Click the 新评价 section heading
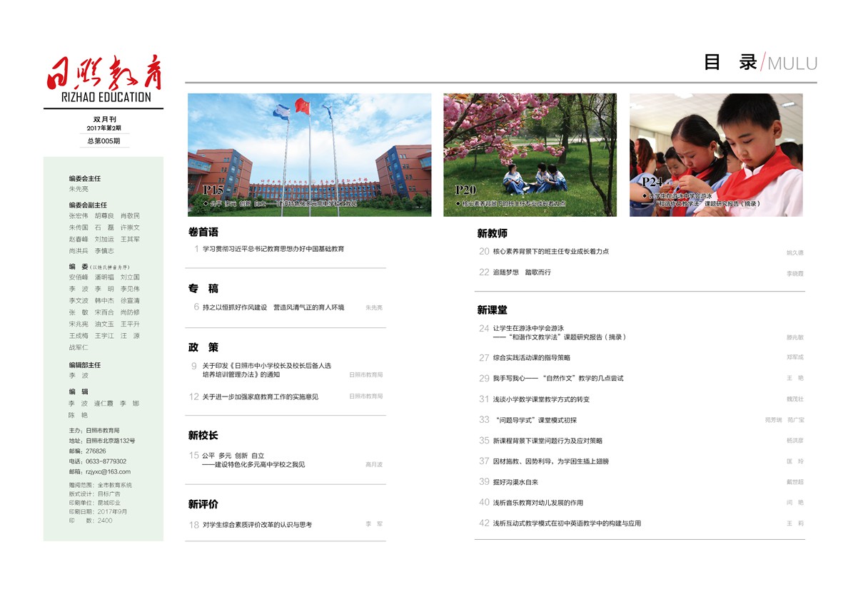Viewport: 863px width, 589px height. [203, 504]
